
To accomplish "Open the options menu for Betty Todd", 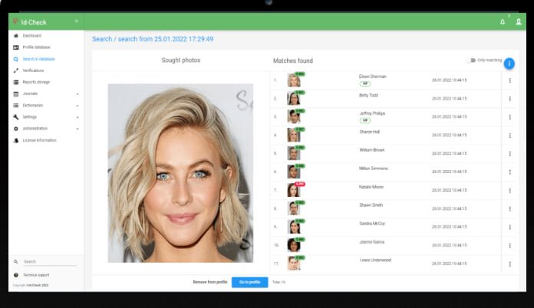I will coord(509,99).
